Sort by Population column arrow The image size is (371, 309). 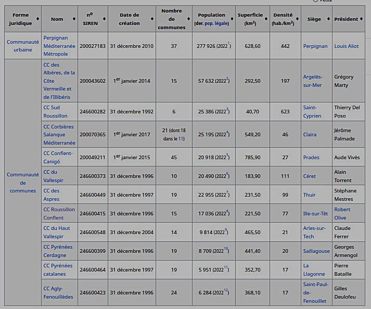click(232, 19)
